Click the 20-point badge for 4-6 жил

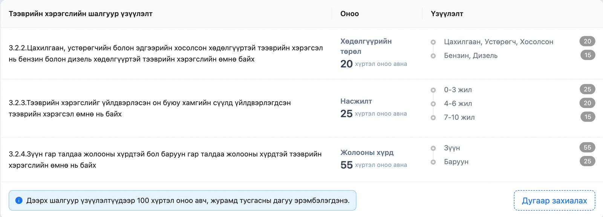click(587, 103)
